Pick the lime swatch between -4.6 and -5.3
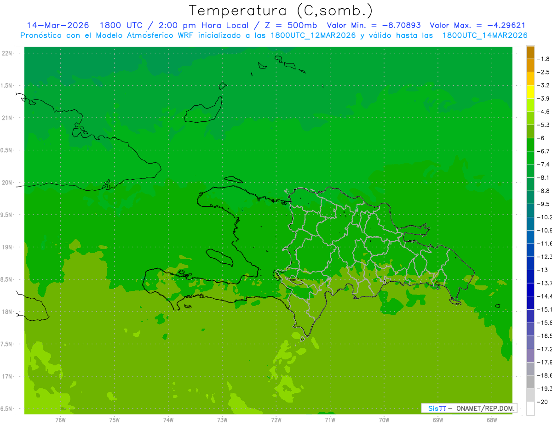The height and width of the screenshot is (426, 552). [530, 118]
